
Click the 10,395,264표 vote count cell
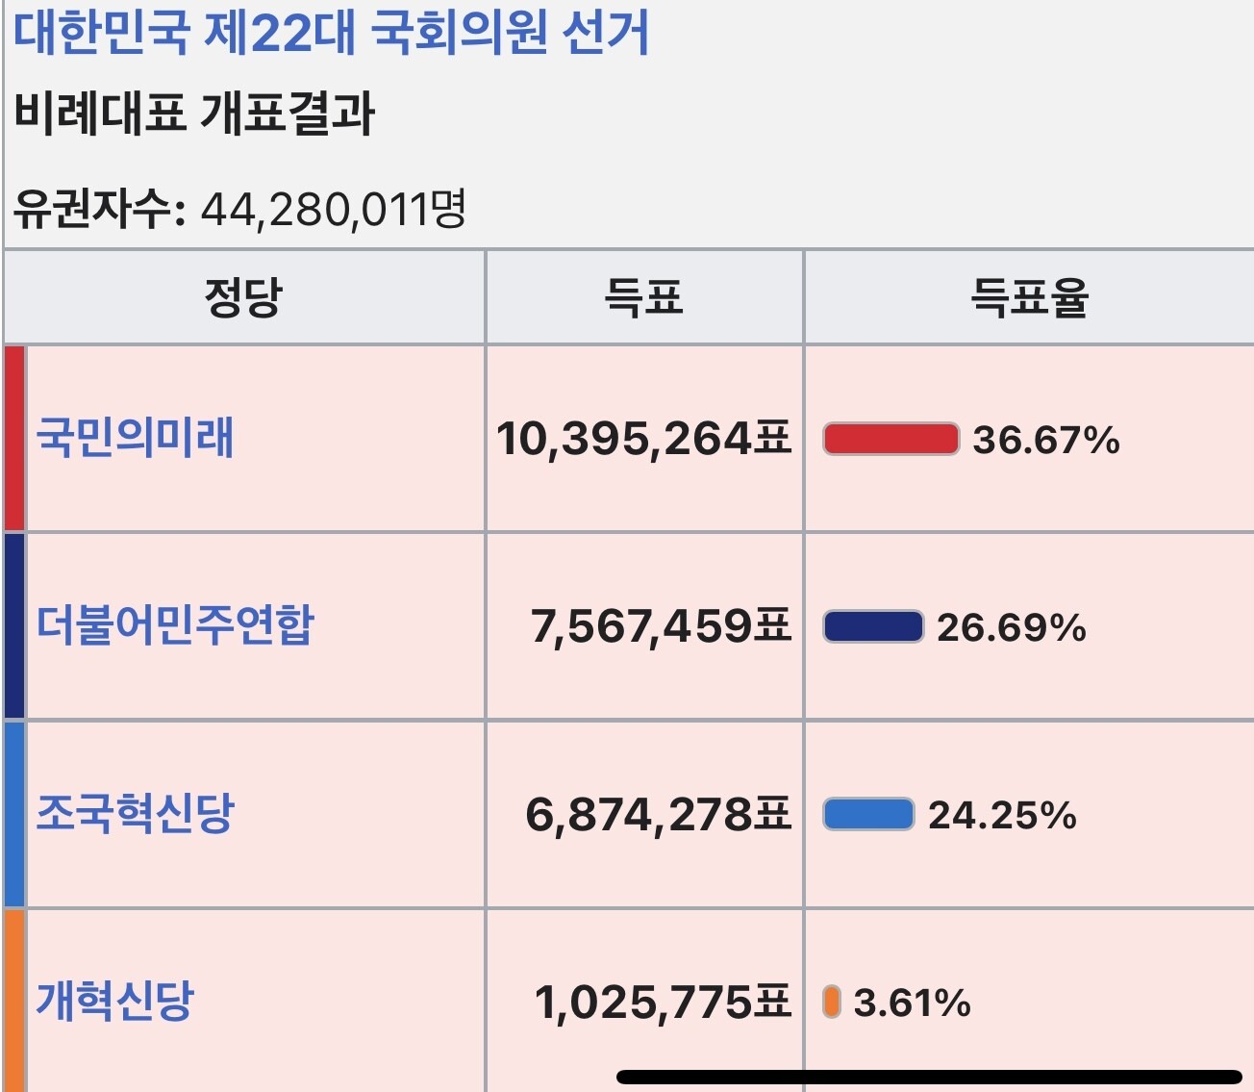pos(643,439)
